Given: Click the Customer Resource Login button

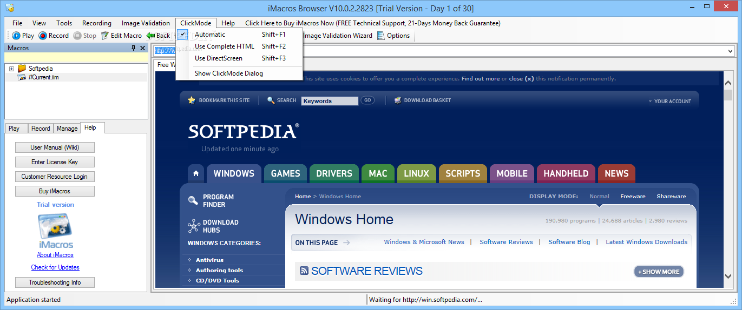Looking at the screenshot, I should (x=55, y=177).
